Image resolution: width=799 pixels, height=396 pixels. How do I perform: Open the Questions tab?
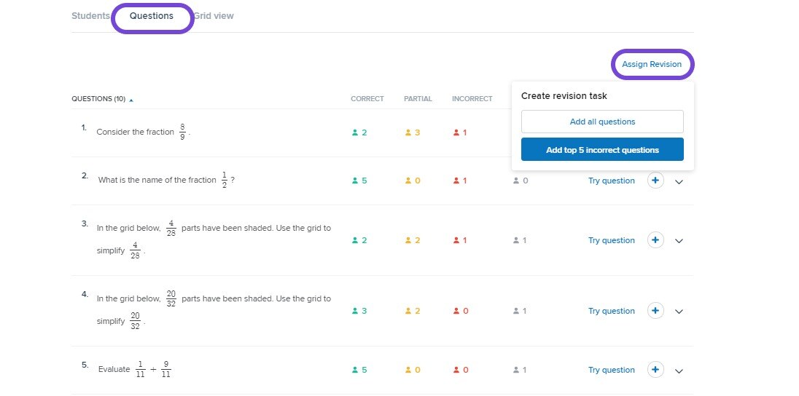click(x=152, y=16)
